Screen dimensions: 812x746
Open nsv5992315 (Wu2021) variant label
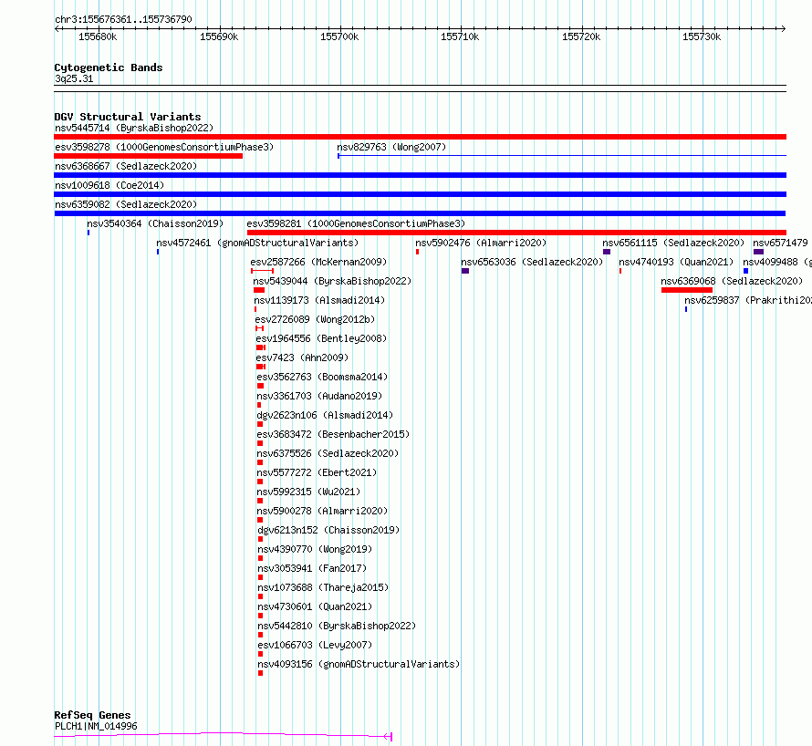coord(308,492)
